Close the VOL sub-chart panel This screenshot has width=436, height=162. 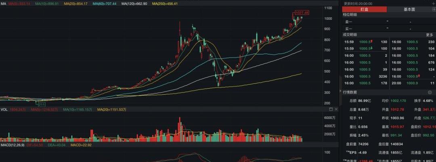pyautogui.click(x=336, y=109)
